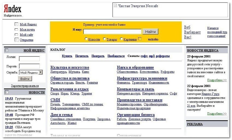Click the Веб Выбирает Вас link
The height and width of the screenshot is (140, 232).
tap(192, 32)
